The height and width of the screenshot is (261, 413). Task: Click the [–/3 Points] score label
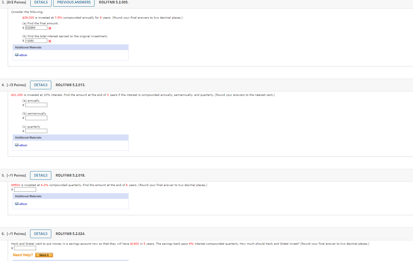point(16,85)
